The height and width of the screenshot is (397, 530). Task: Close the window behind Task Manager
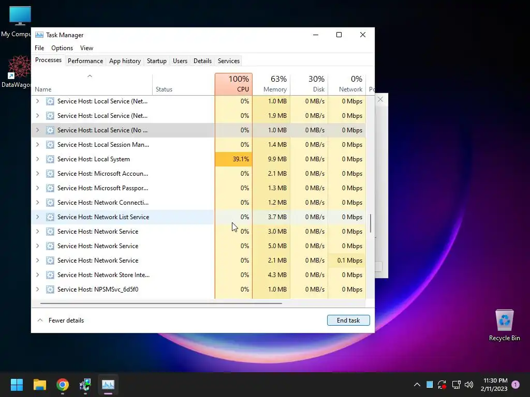(x=380, y=99)
